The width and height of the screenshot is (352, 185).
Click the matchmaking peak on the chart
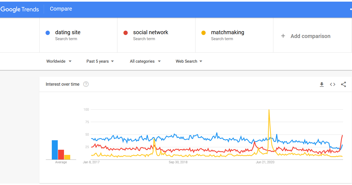(x=269, y=110)
